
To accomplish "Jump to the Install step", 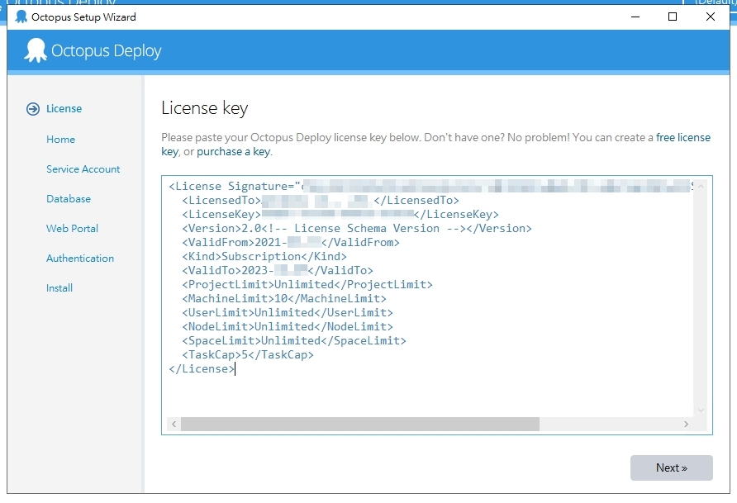I will [x=59, y=288].
